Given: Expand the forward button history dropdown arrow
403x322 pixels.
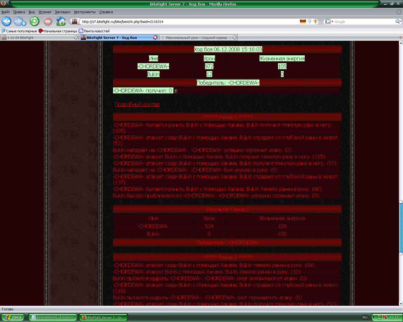Looking at the screenshot, I should tap(24, 24).
